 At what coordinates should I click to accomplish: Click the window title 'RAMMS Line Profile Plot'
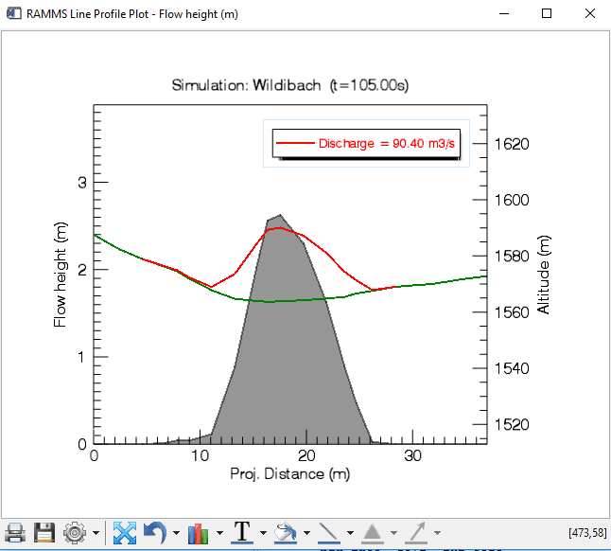[88, 14]
